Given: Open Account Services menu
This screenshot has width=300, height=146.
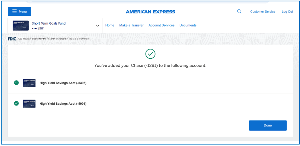Looking at the screenshot, I should [161, 25].
